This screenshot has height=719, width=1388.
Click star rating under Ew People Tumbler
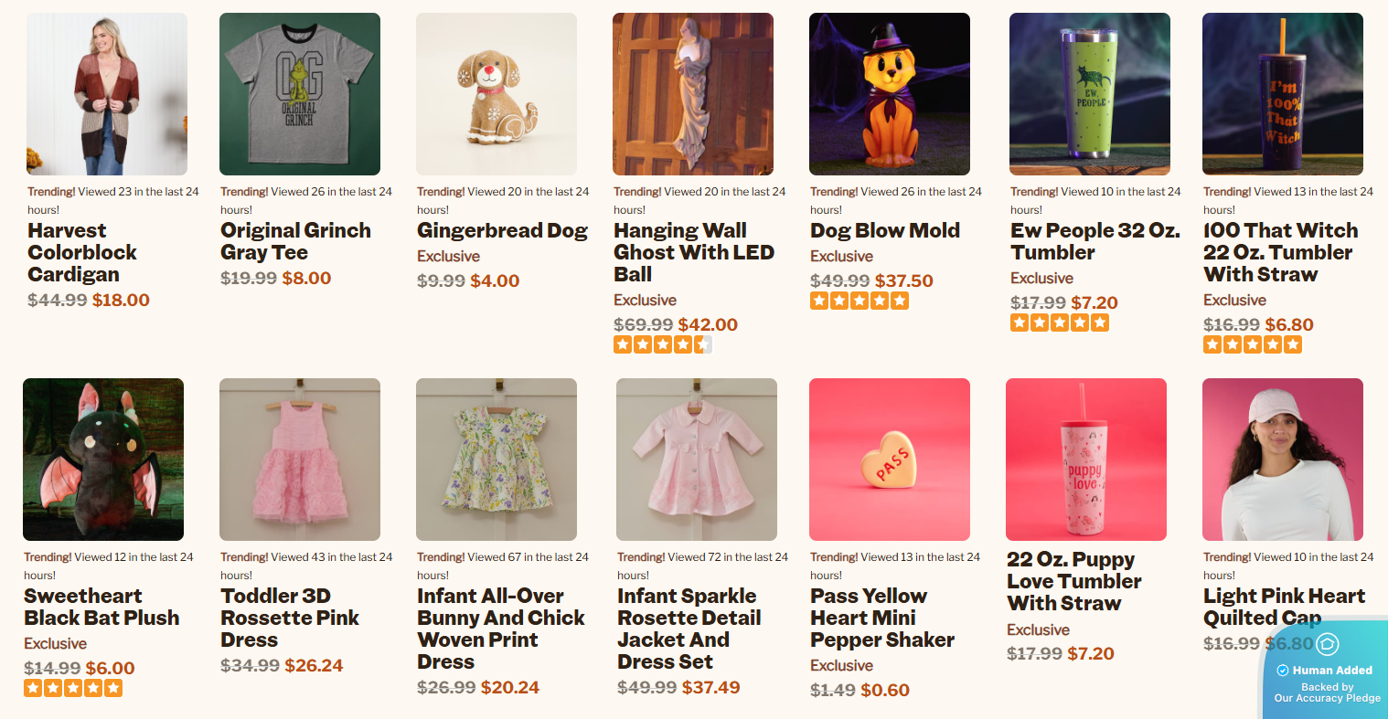1059,322
